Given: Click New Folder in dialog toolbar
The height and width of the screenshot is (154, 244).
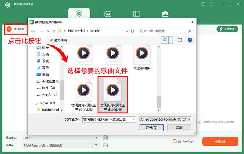Looking at the screenshot, I should pos(58,40).
